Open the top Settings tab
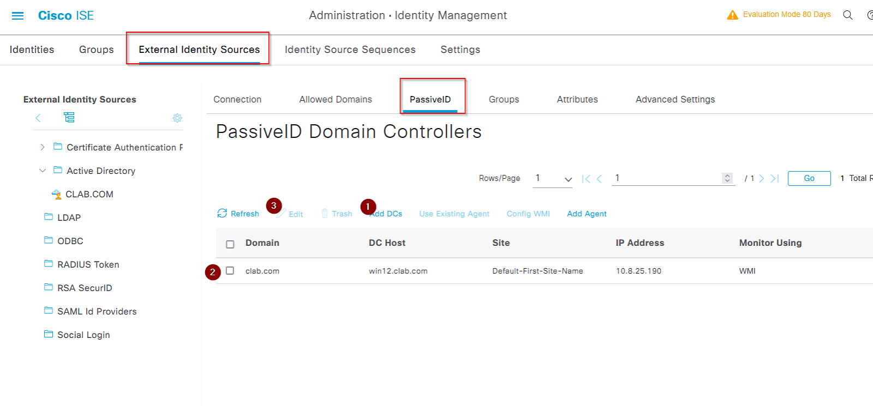 coord(461,50)
